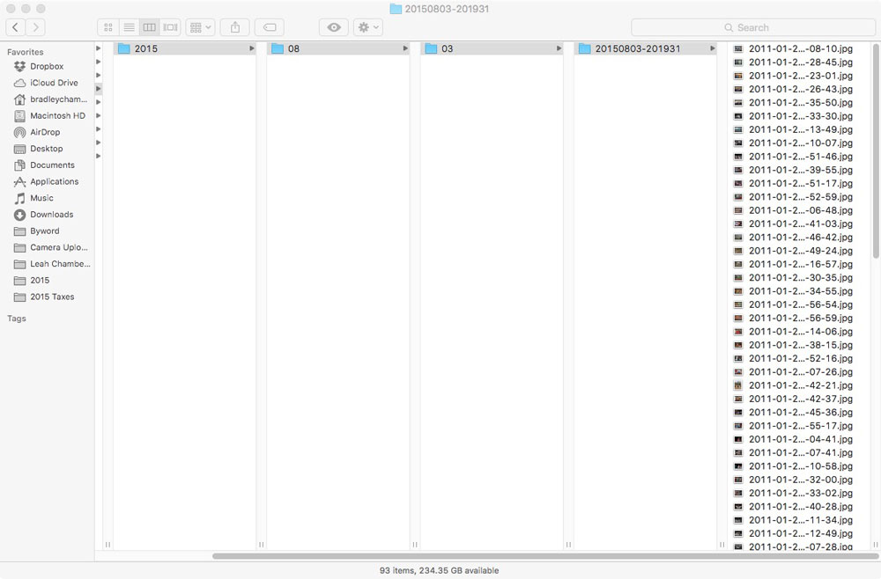Select file 2011-01-2...-41-03.jpg

tap(800, 224)
